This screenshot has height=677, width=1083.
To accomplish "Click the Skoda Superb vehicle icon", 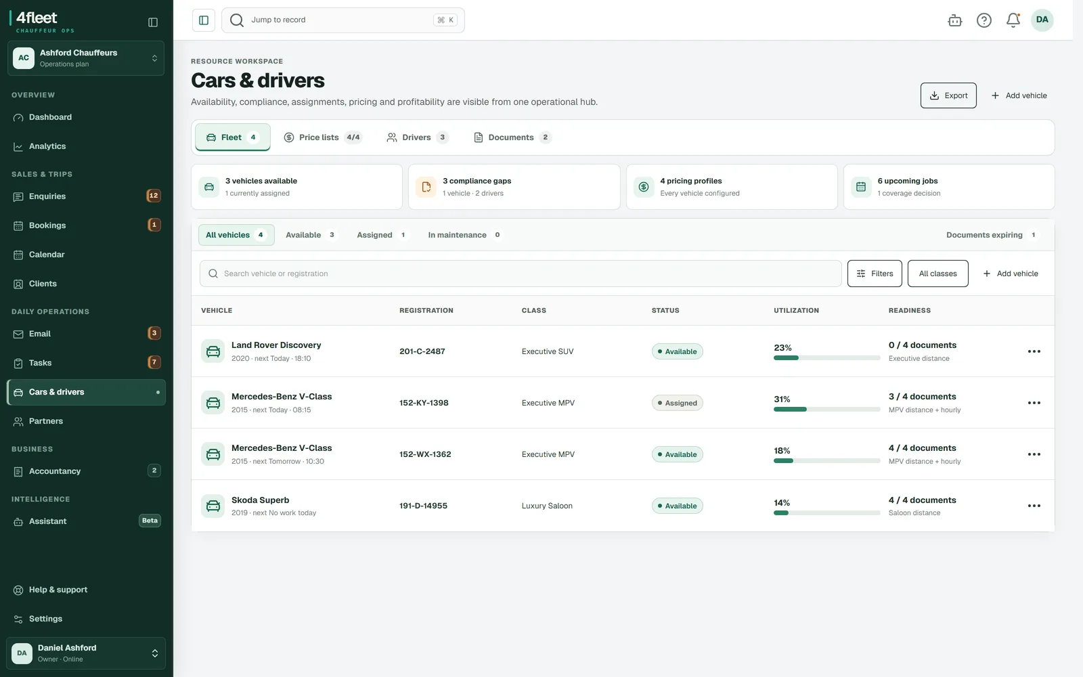I will click(x=213, y=506).
